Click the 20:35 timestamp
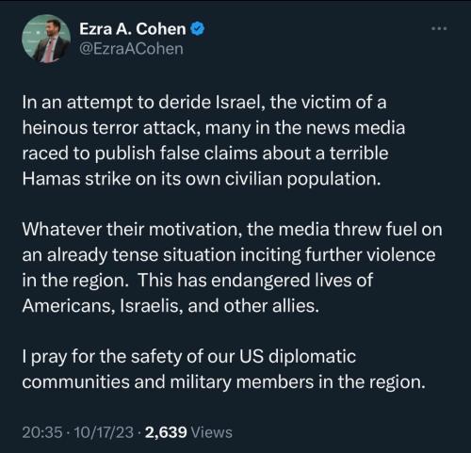 click(x=42, y=432)
